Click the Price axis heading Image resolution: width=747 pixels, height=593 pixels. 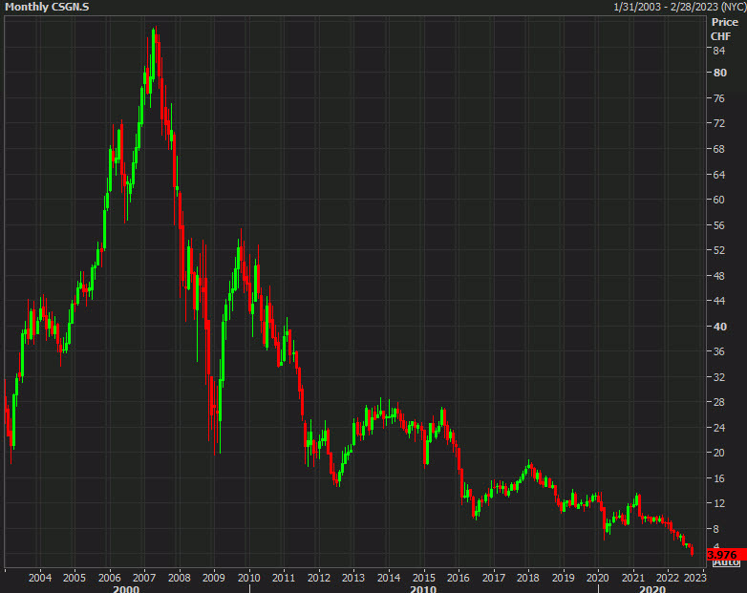tap(725, 22)
